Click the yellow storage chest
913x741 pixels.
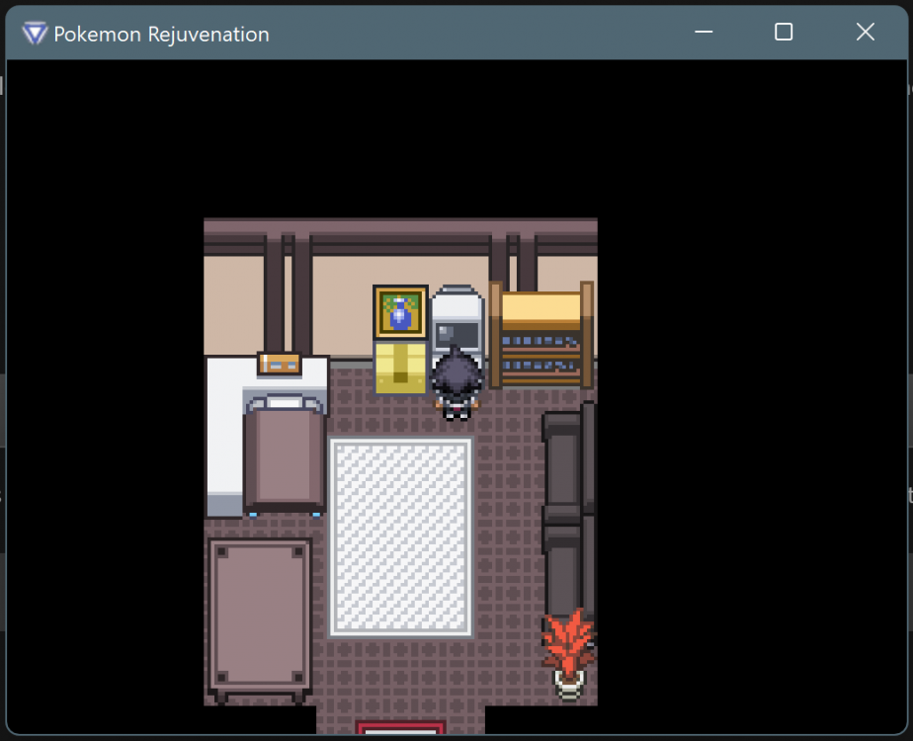pos(400,368)
